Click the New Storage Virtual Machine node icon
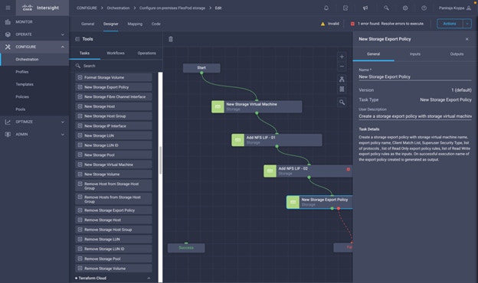The image size is (478, 283). pyautogui.click(x=218, y=106)
